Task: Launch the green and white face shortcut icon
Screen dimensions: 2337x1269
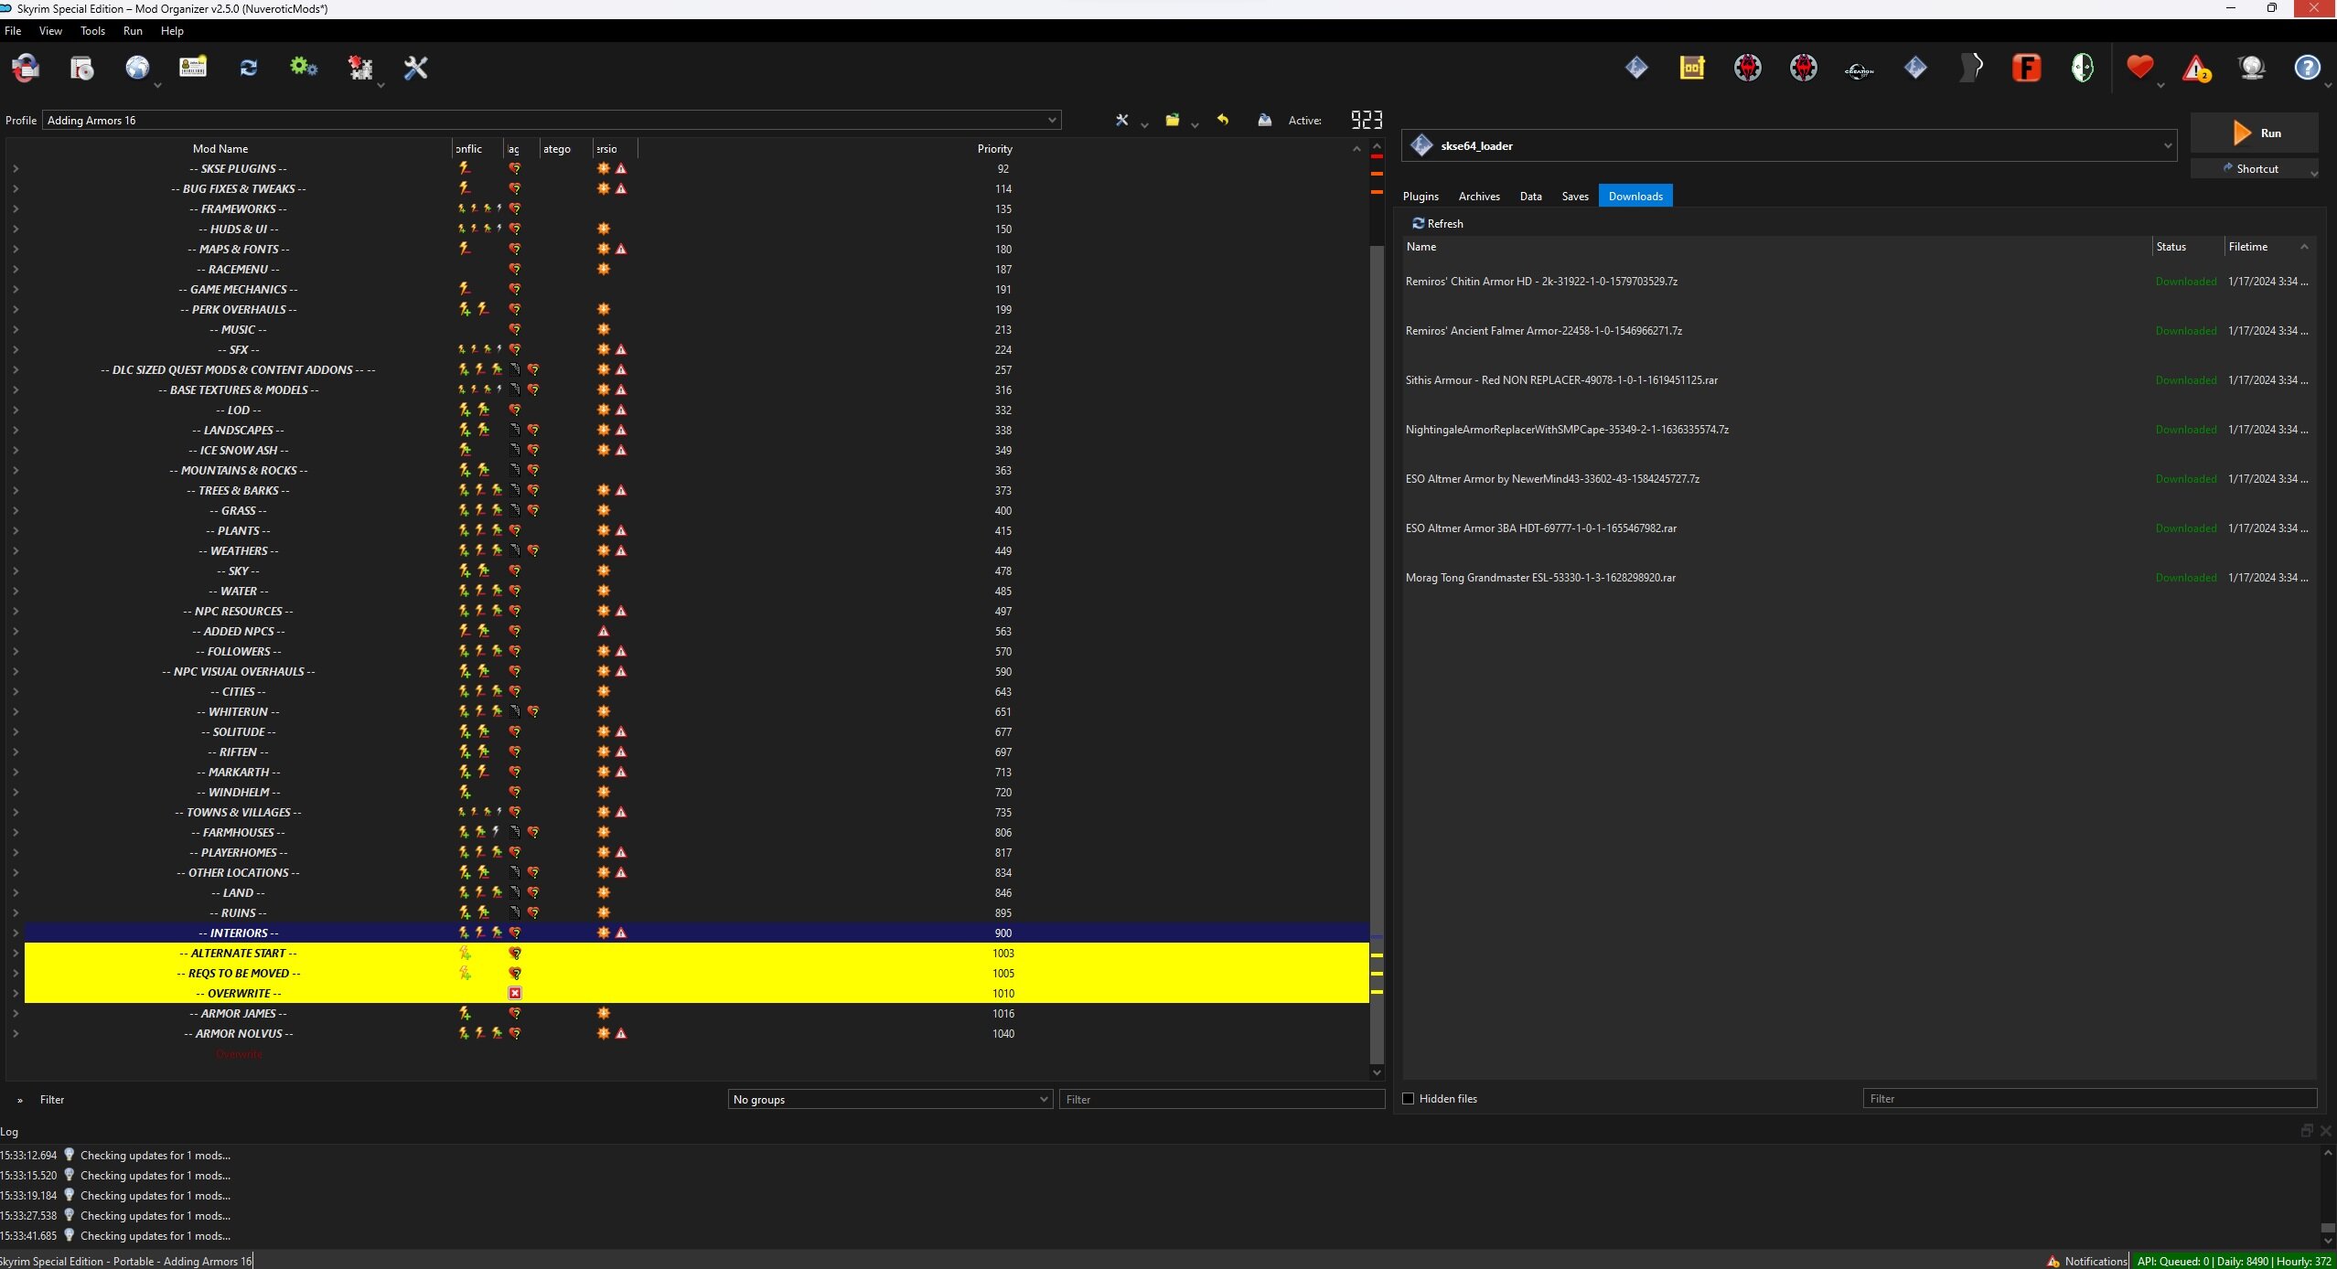Action: click(x=2083, y=68)
